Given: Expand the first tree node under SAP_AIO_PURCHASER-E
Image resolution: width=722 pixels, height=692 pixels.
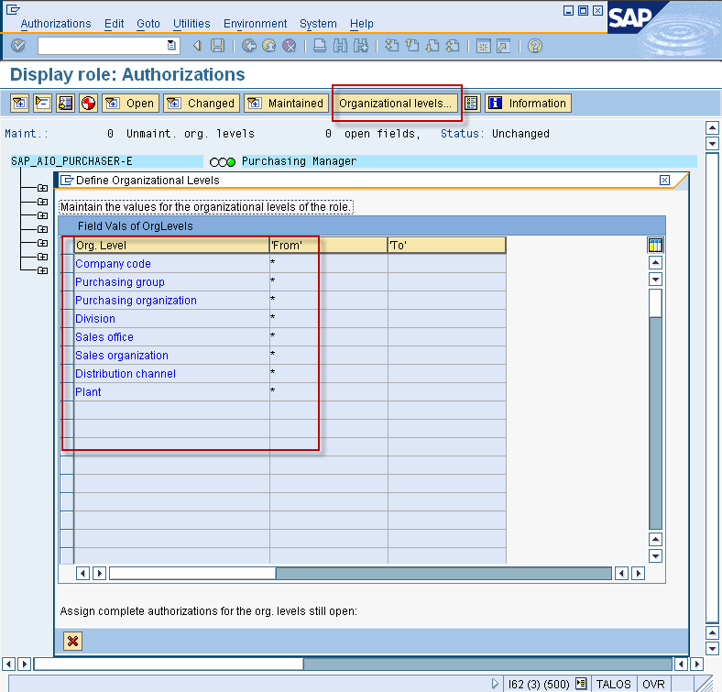Looking at the screenshot, I should 42,188.
